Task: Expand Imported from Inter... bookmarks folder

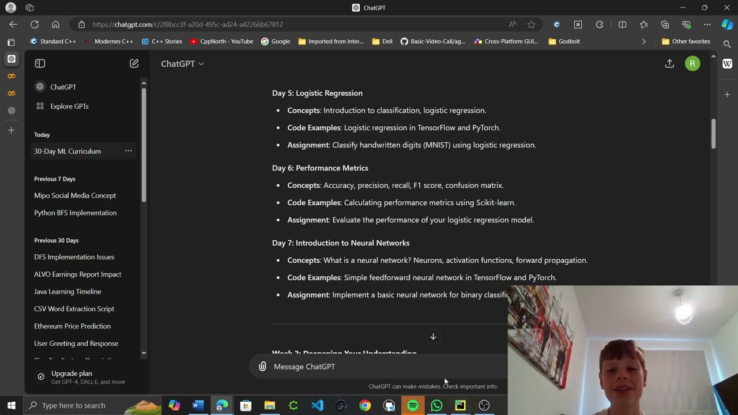Action: click(x=331, y=41)
